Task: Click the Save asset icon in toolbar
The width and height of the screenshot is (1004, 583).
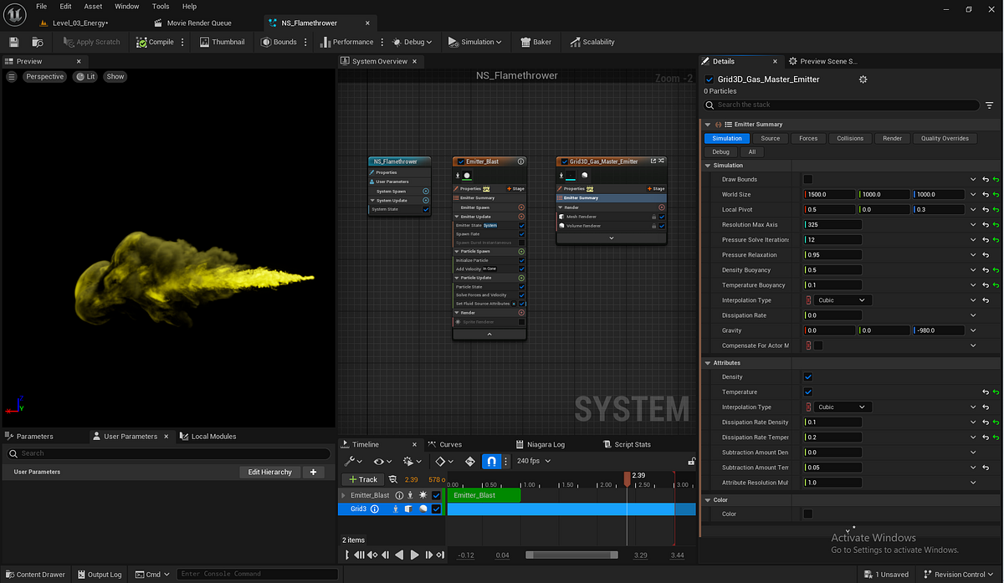Action: 13,42
